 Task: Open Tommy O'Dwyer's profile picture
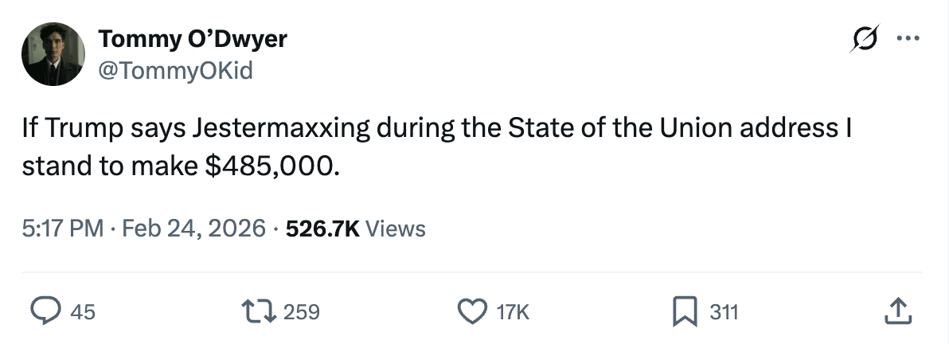pos(53,54)
